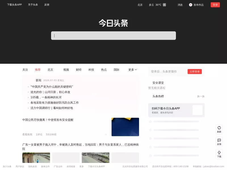Click the 安全课堂 heading
Viewport: 227px width, 170px height.
pyautogui.click(x=158, y=83)
